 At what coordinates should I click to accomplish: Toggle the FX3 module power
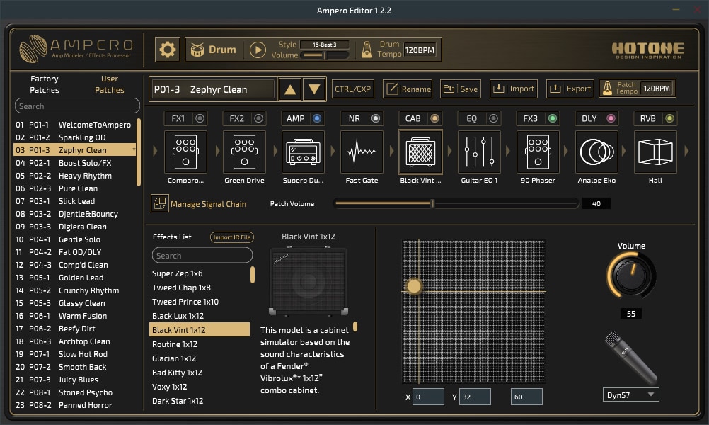click(x=552, y=118)
